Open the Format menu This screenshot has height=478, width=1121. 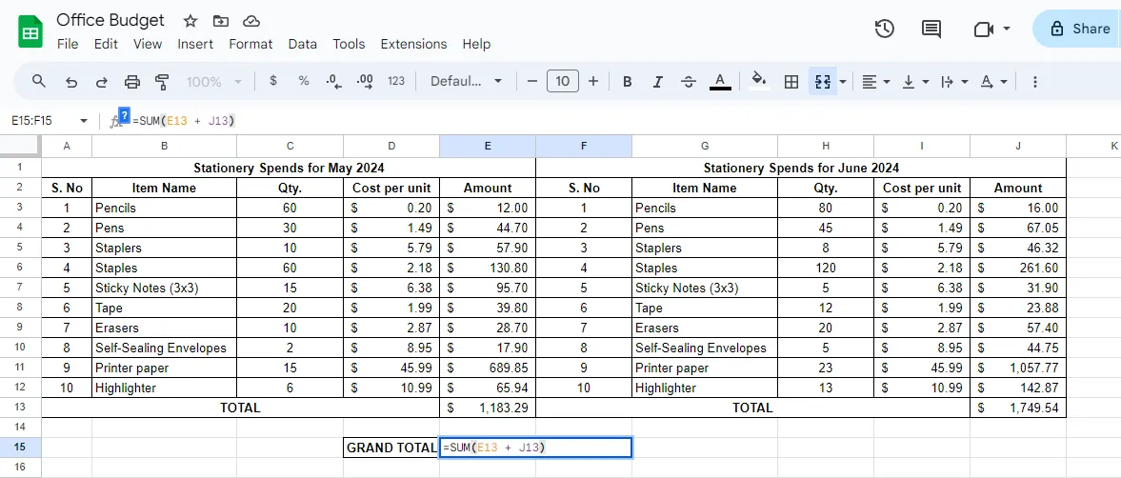pos(250,44)
